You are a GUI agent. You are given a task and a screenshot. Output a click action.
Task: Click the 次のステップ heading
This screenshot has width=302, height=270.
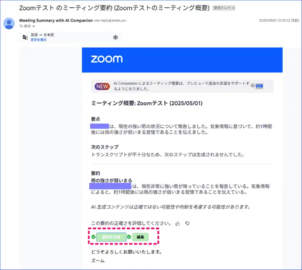pos(104,147)
